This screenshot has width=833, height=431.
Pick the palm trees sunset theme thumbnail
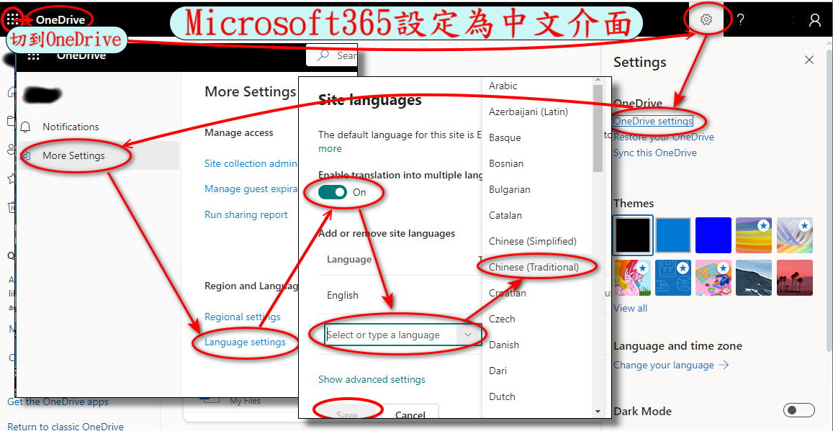tap(795, 278)
